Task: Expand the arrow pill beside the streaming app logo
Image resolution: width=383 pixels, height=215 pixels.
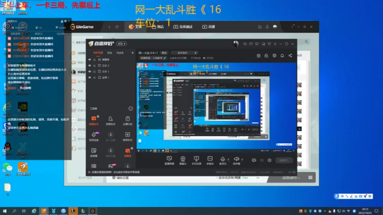Action: tap(122, 44)
